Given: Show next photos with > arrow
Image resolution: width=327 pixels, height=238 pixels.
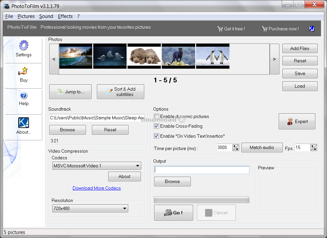Looking at the screenshot, I should tap(274, 59).
